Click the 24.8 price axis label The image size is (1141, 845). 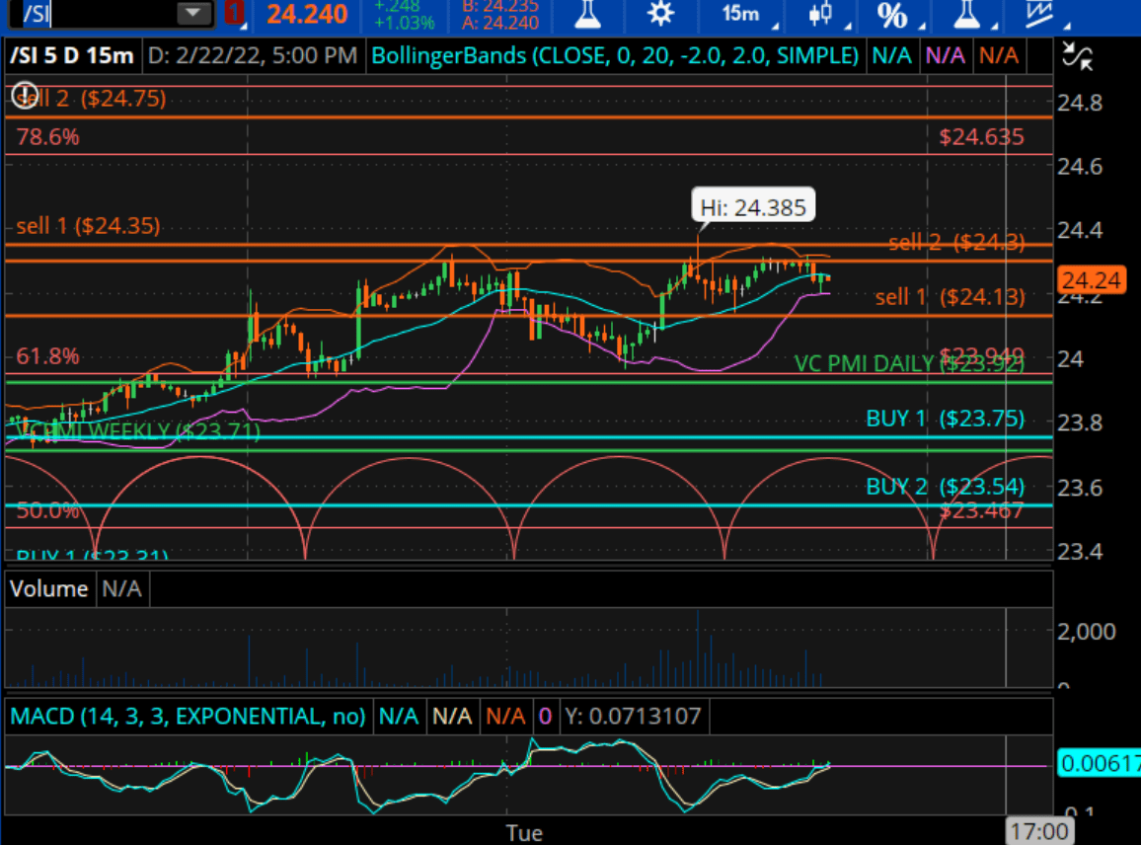pos(1080,103)
